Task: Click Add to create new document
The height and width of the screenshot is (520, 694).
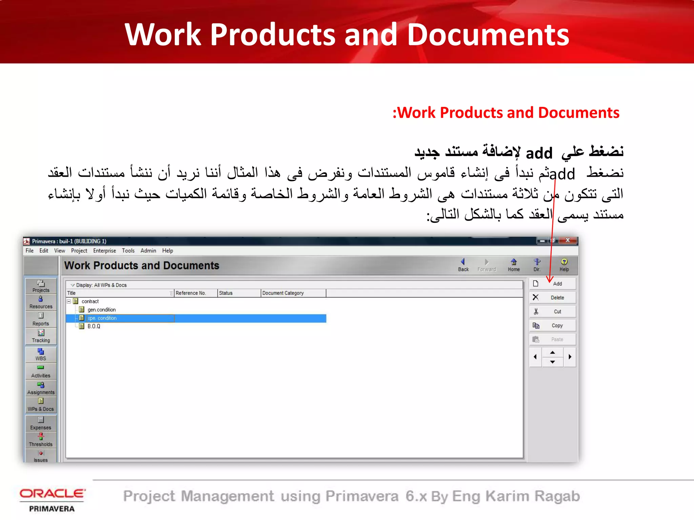Action: 552,284
